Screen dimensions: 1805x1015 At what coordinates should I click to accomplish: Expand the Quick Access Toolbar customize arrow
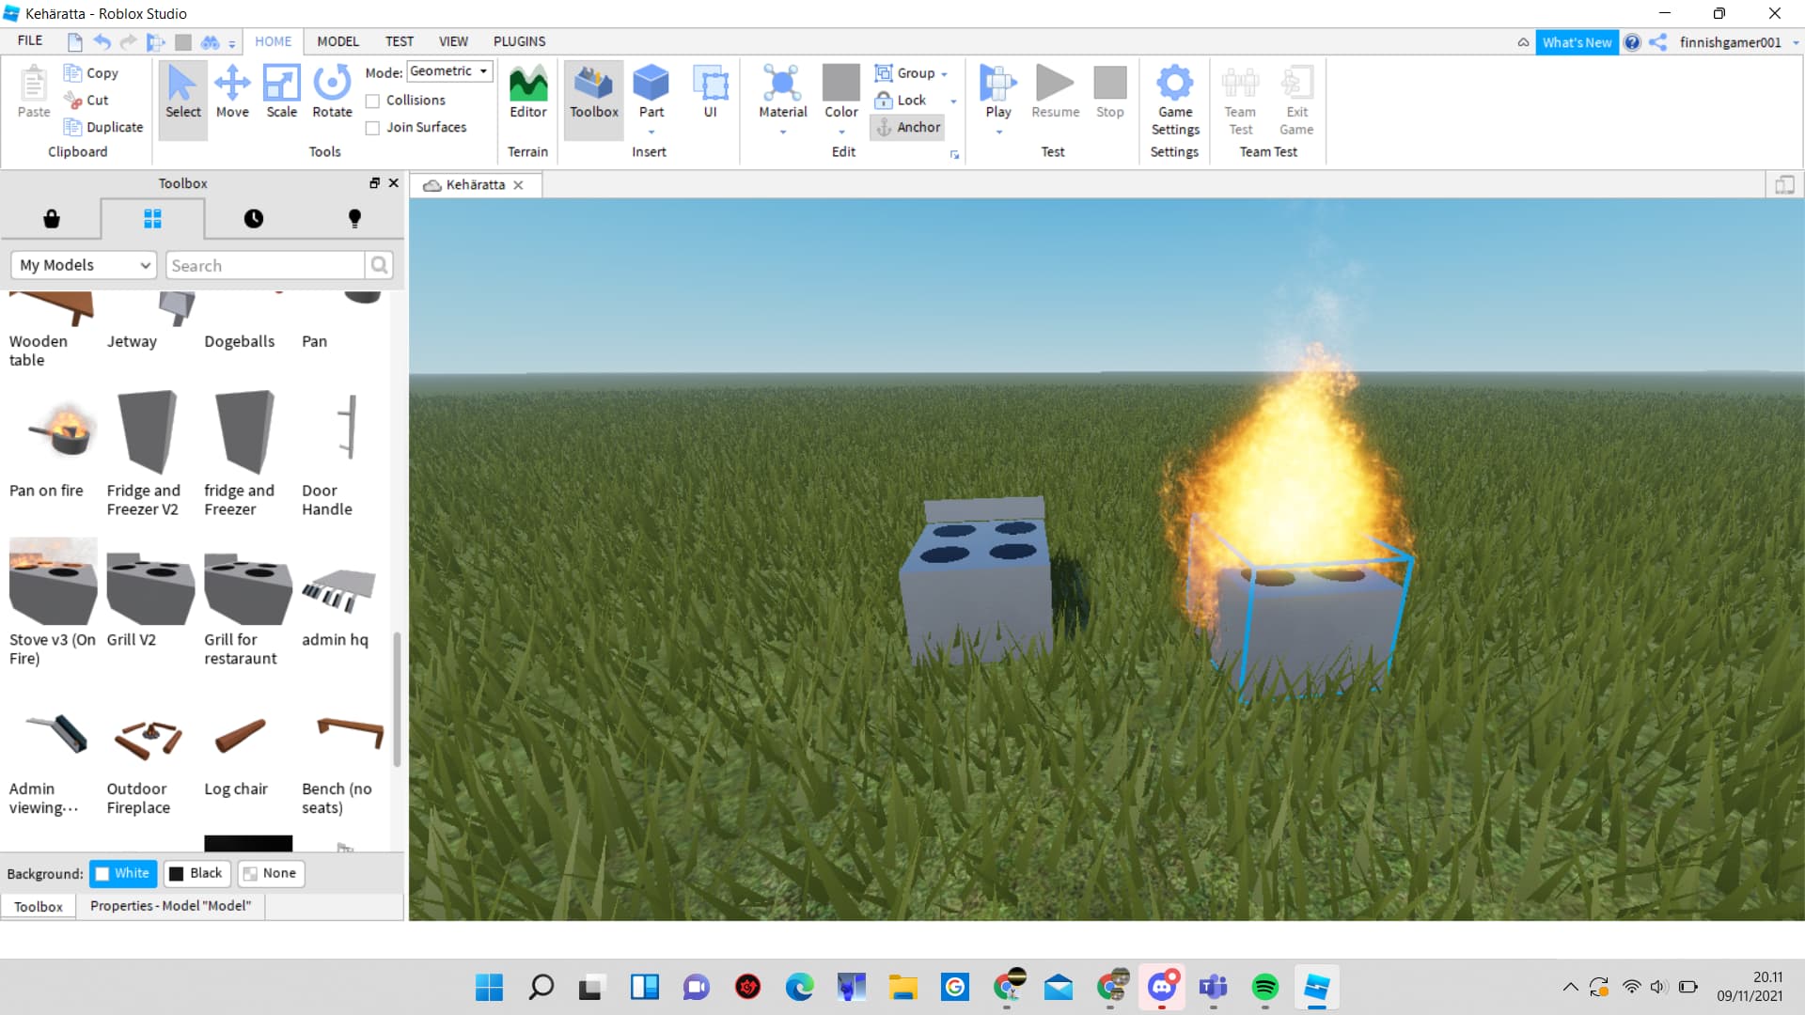point(231,44)
